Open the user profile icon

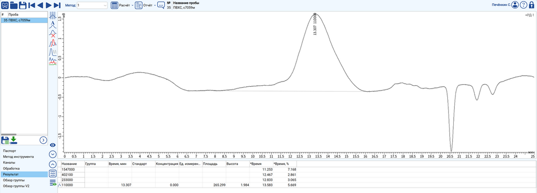[x=515, y=5]
